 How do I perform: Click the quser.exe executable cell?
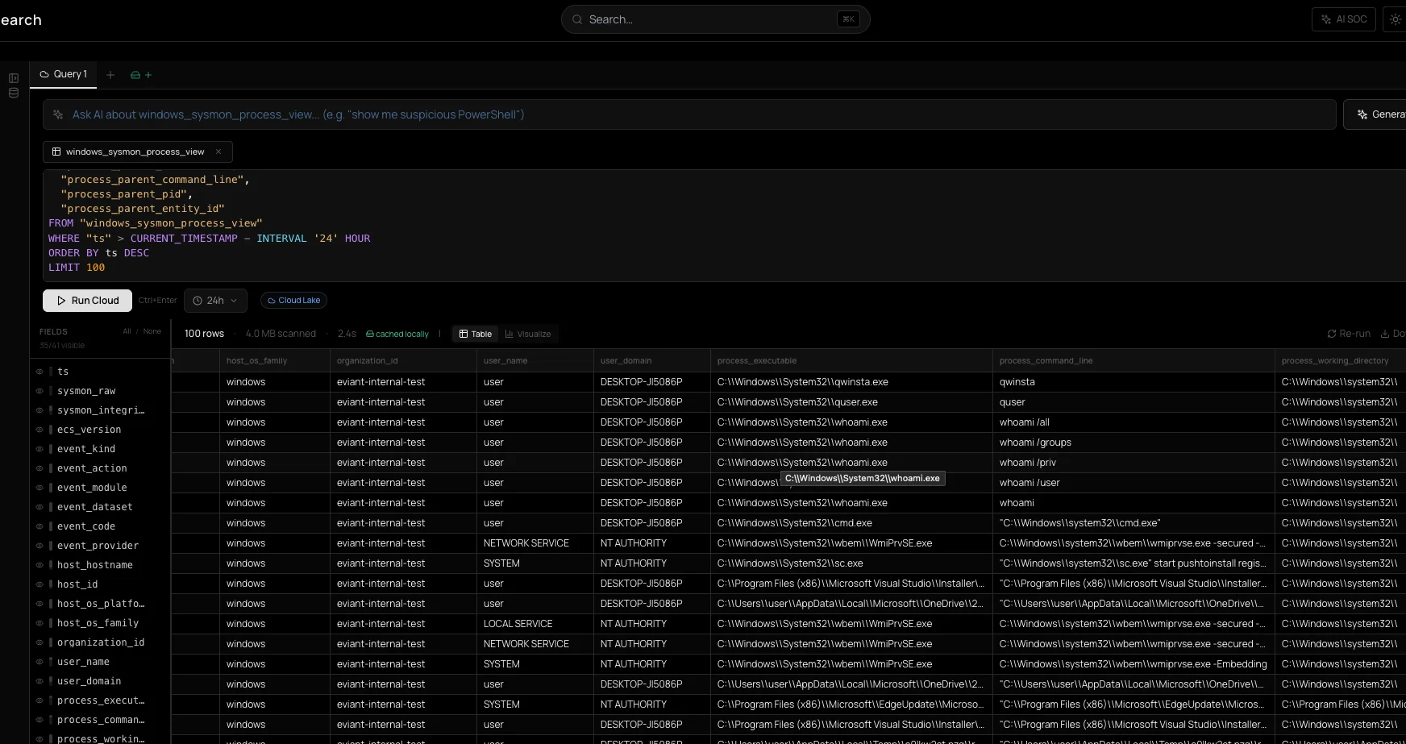[x=851, y=402]
